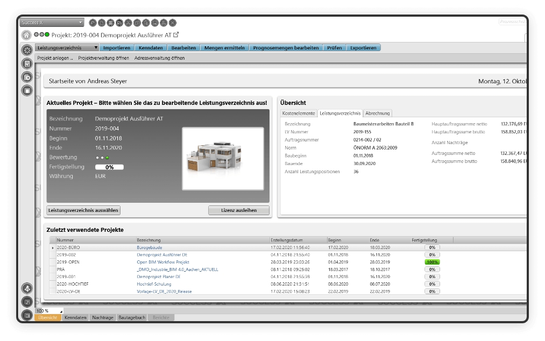Open the Demoprojekt Ausführer DE link
The height and width of the screenshot is (341, 545).
pyautogui.click(x=162, y=255)
